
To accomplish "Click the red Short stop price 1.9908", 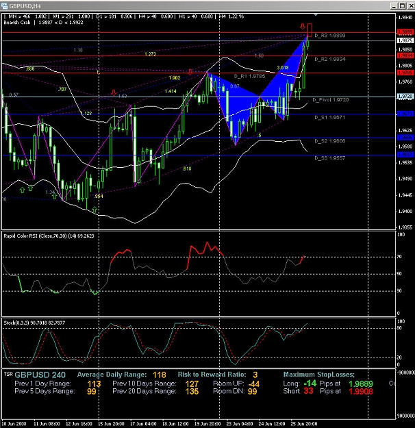I will click(361, 392).
